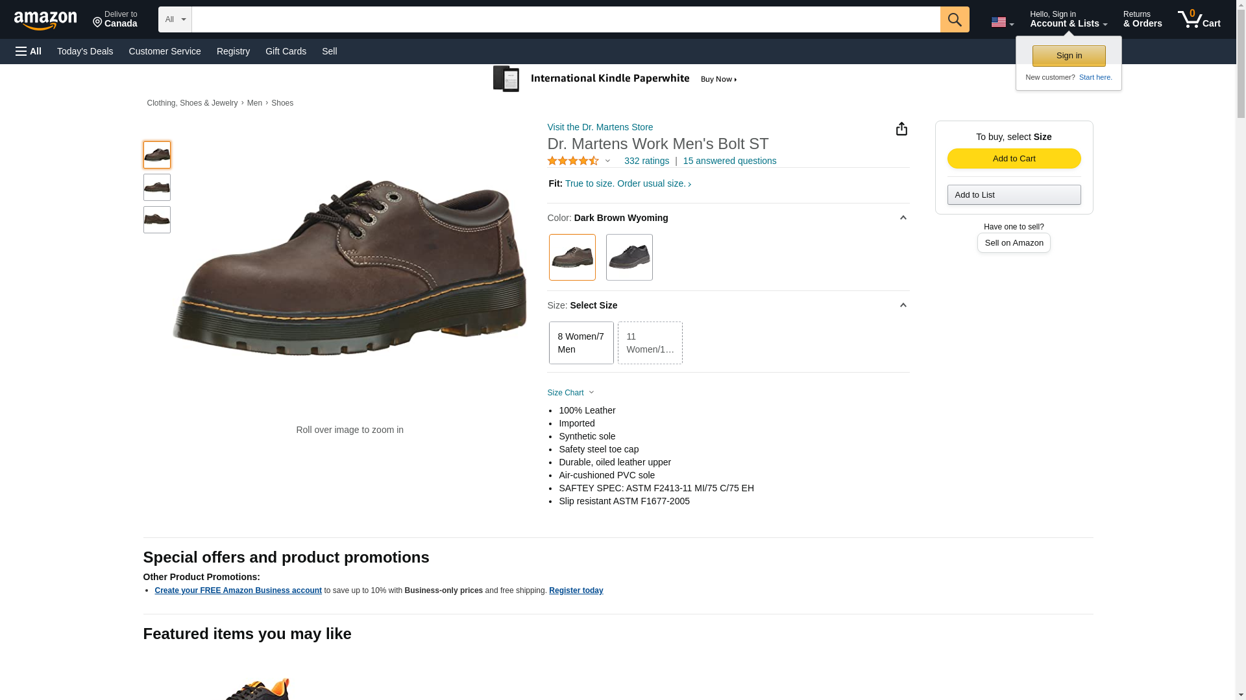Select size 11 Women option
1246x700 pixels.
(650, 343)
